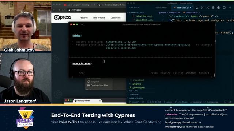The height and width of the screenshot is (131, 234).
Task: Click the split editor icon in VS Code
Action: click(x=224, y=8)
